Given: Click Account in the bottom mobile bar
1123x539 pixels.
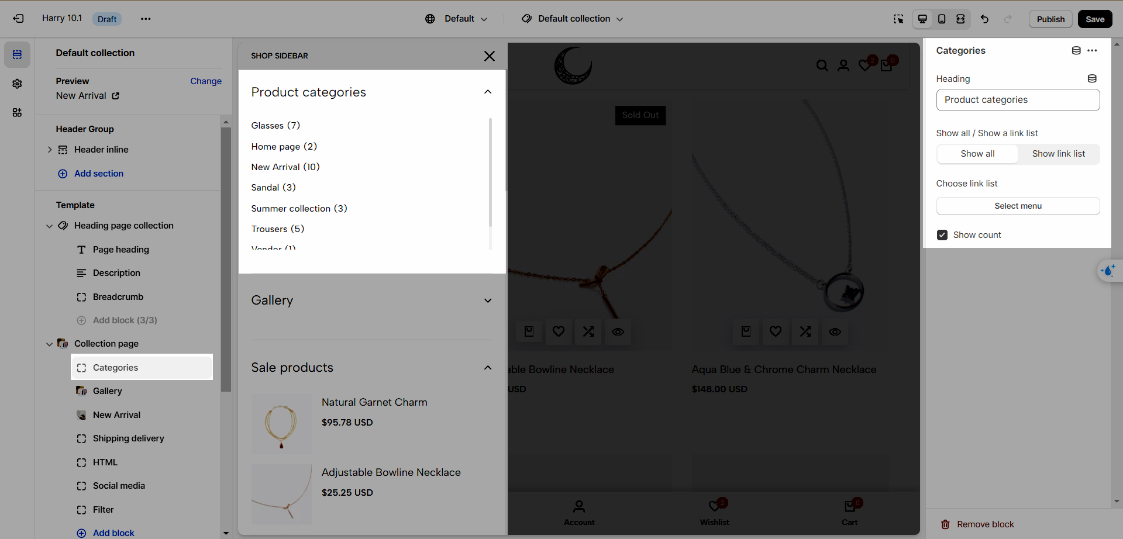Looking at the screenshot, I should pyautogui.click(x=579, y=512).
